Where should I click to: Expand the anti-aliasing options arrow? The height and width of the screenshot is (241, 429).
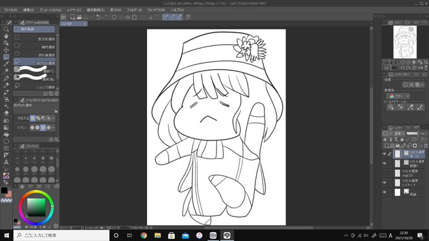coord(53,128)
